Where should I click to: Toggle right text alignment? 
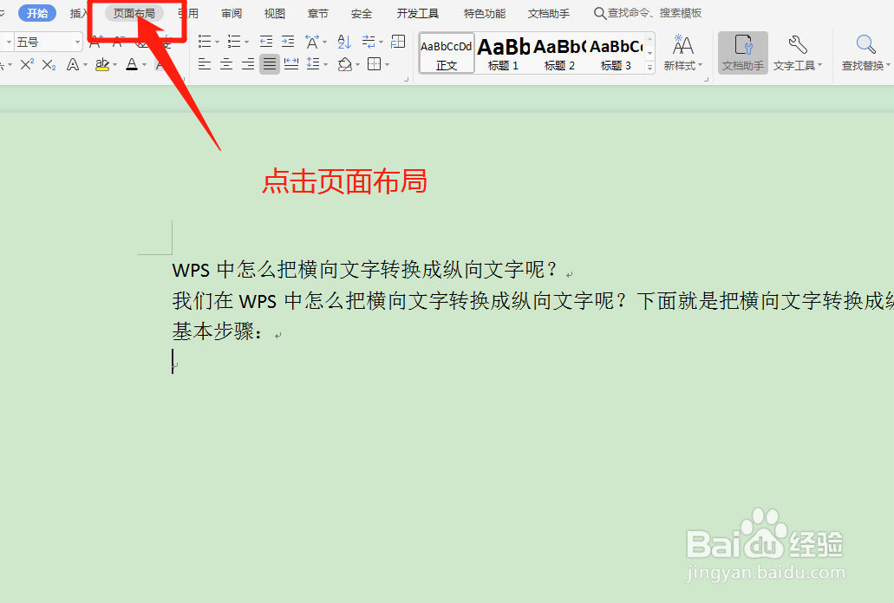[x=248, y=64]
